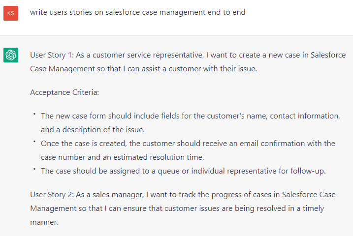This screenshot has width=353, height=236.
Task: Click the phrase "contact information"
Action: tap(305, 116)
